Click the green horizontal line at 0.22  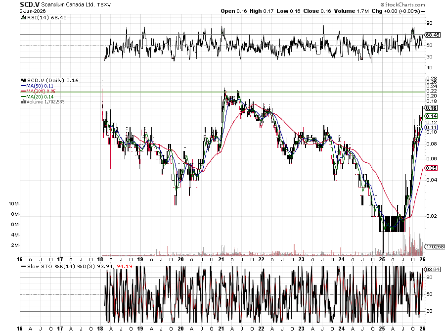222,92
